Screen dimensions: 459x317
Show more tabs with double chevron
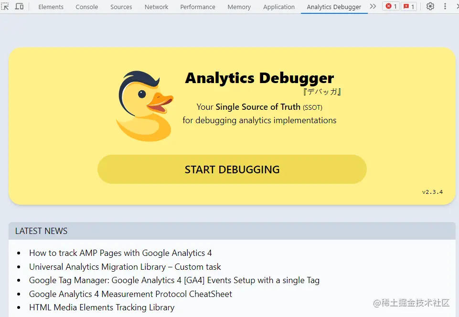[x=373, y=6]
